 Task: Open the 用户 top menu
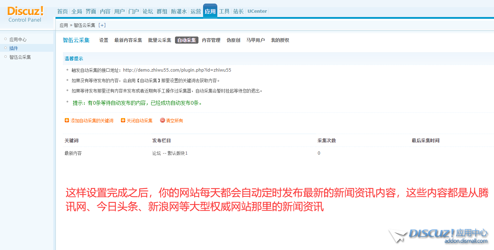119,11
